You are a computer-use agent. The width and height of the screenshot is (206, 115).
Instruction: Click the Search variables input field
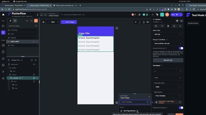(x=135, y=102)
